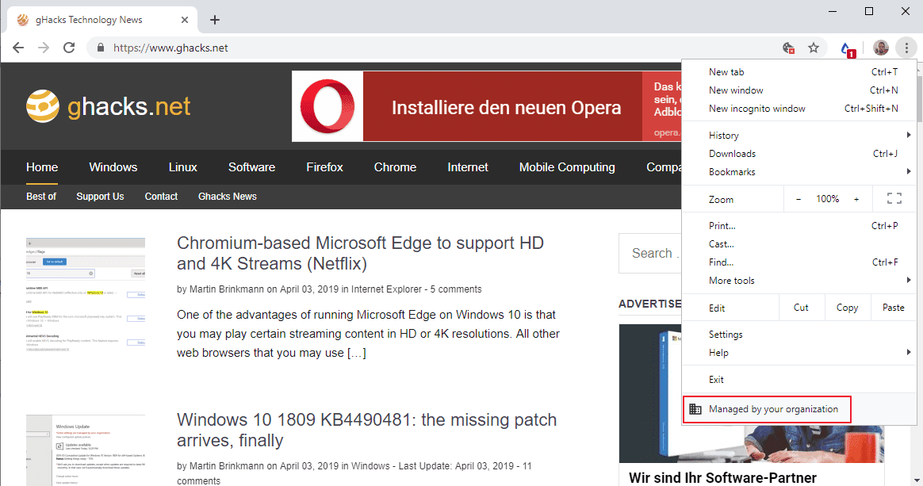Expand the More tools submenu
Viewport: 923px width, 486px height.
[x=799, y=281]
